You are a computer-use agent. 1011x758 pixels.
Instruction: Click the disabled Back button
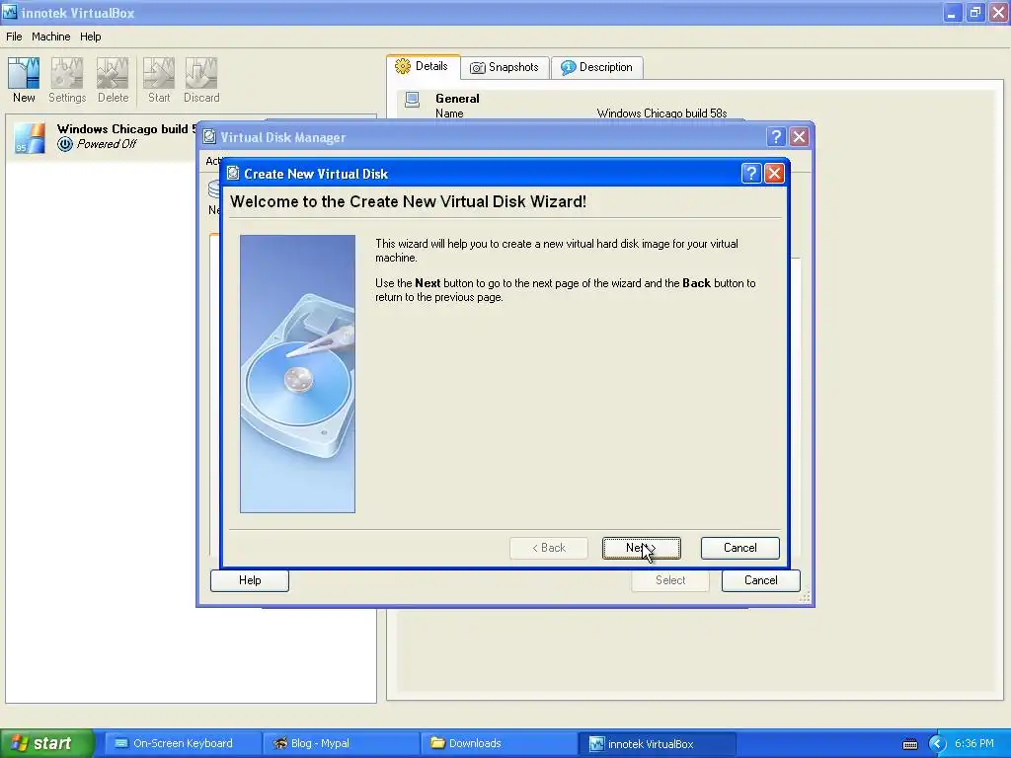pyautogui.click(x=549, y=548)
